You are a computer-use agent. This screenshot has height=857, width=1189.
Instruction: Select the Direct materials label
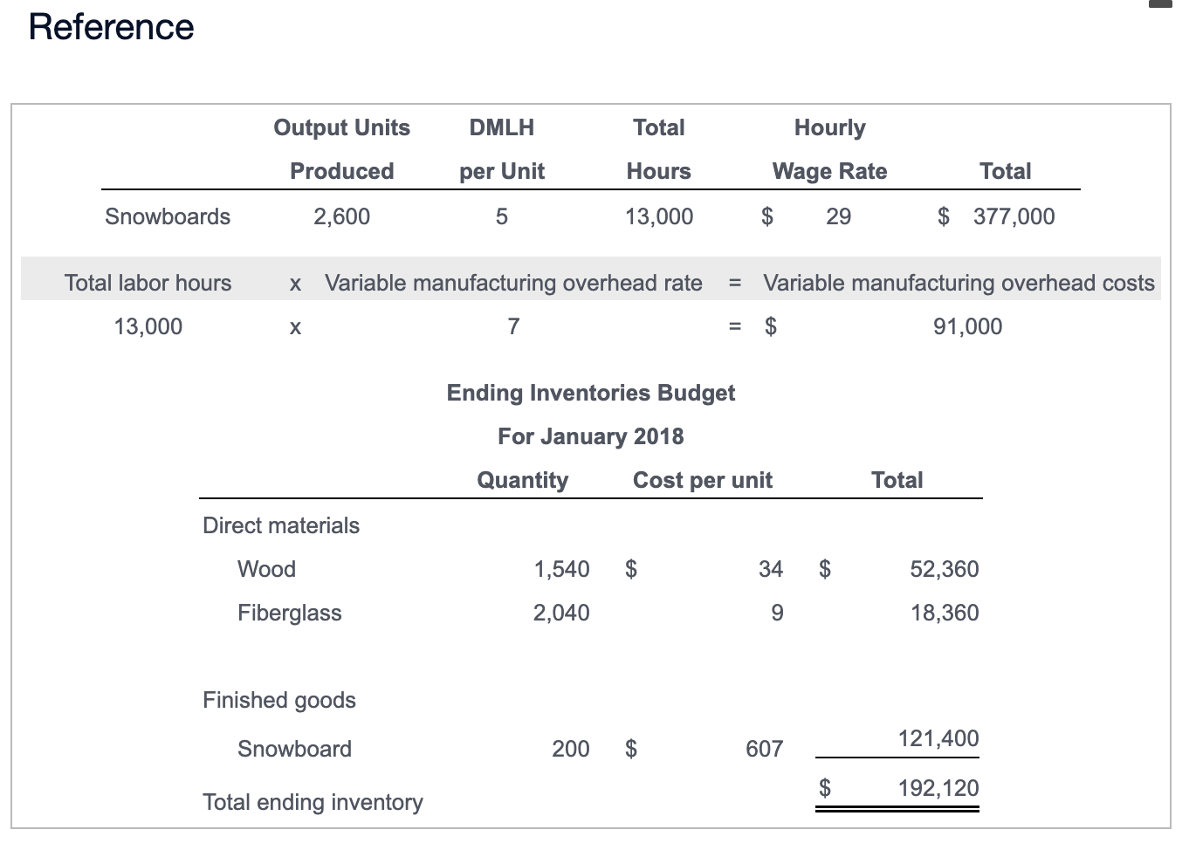click(x=280, y=524)
